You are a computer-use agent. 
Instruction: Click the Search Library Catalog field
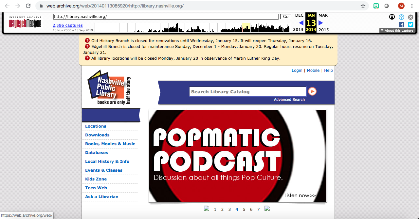(x=248, y=92)
